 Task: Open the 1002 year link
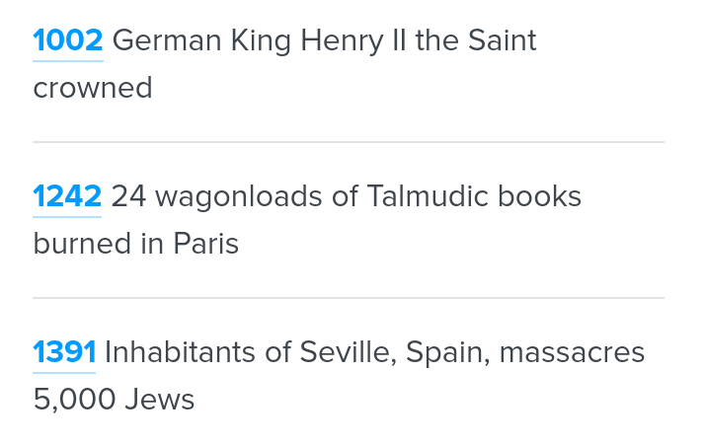click(67, 41)
